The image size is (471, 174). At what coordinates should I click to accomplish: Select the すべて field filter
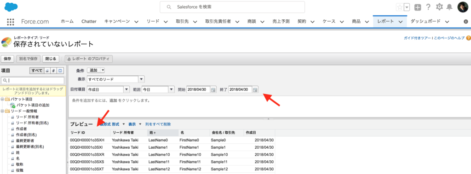[x=37, y=71]
